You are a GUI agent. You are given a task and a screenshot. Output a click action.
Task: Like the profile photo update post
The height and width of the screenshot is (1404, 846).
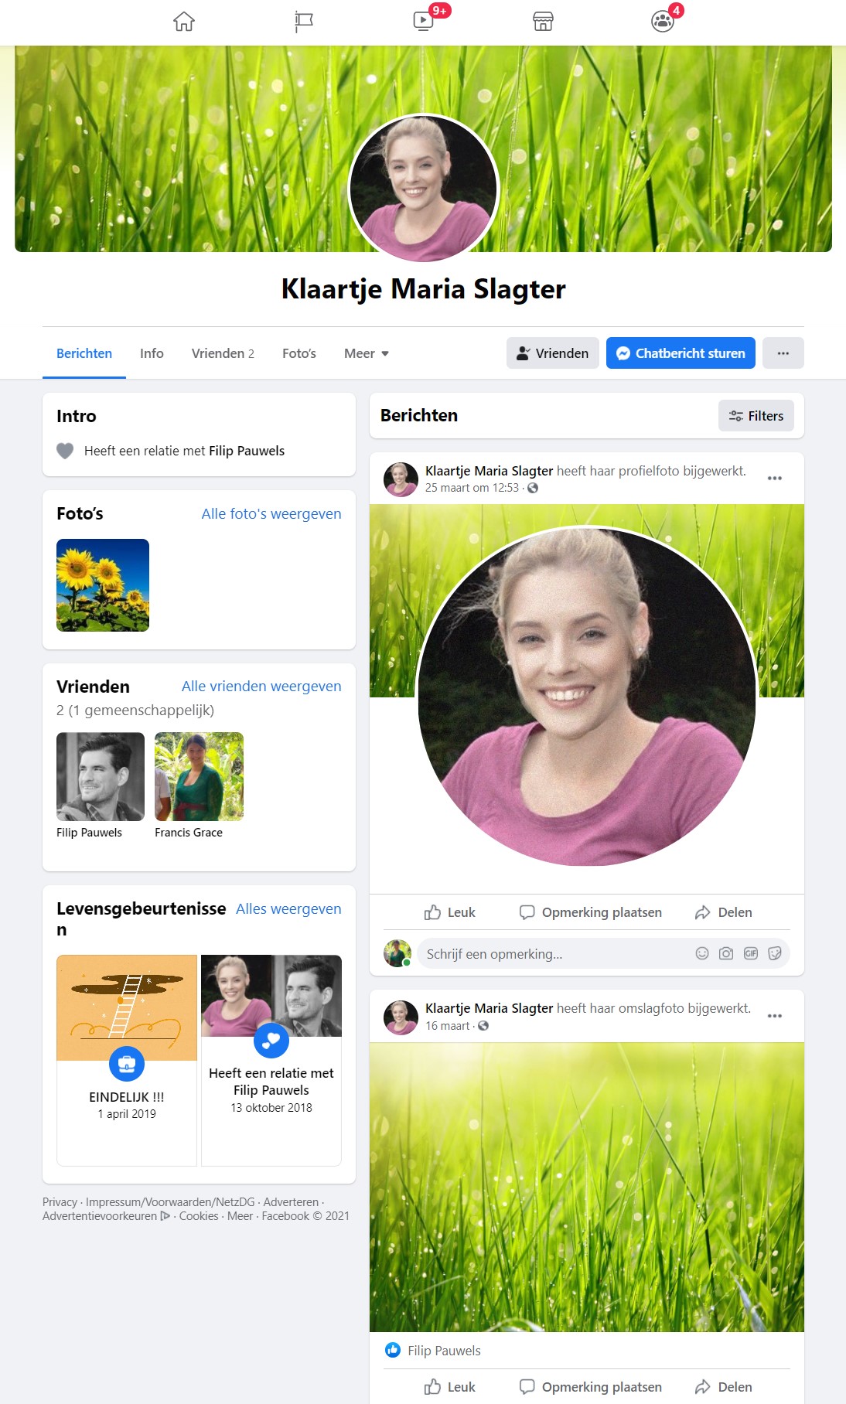450,912
